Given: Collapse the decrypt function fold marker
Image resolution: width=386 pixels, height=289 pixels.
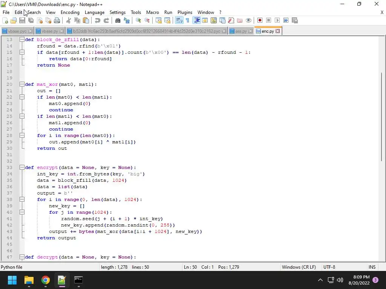Looking at the screenshot, I should (22, 257).
